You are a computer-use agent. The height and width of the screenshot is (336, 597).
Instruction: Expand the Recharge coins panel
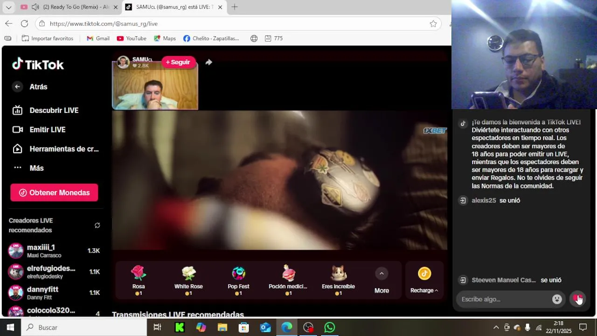tap(424, 280)
